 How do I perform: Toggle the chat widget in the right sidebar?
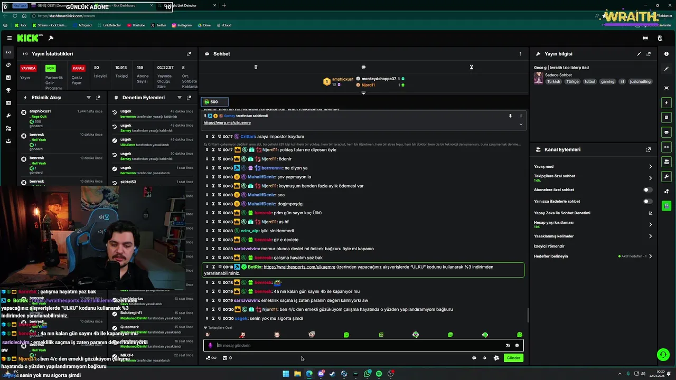pos(666,132)
